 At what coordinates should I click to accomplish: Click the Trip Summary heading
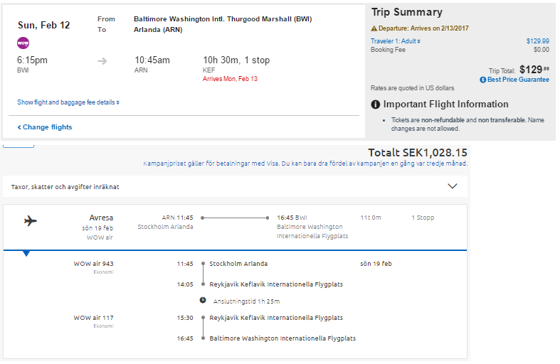(x=407, y=12)
